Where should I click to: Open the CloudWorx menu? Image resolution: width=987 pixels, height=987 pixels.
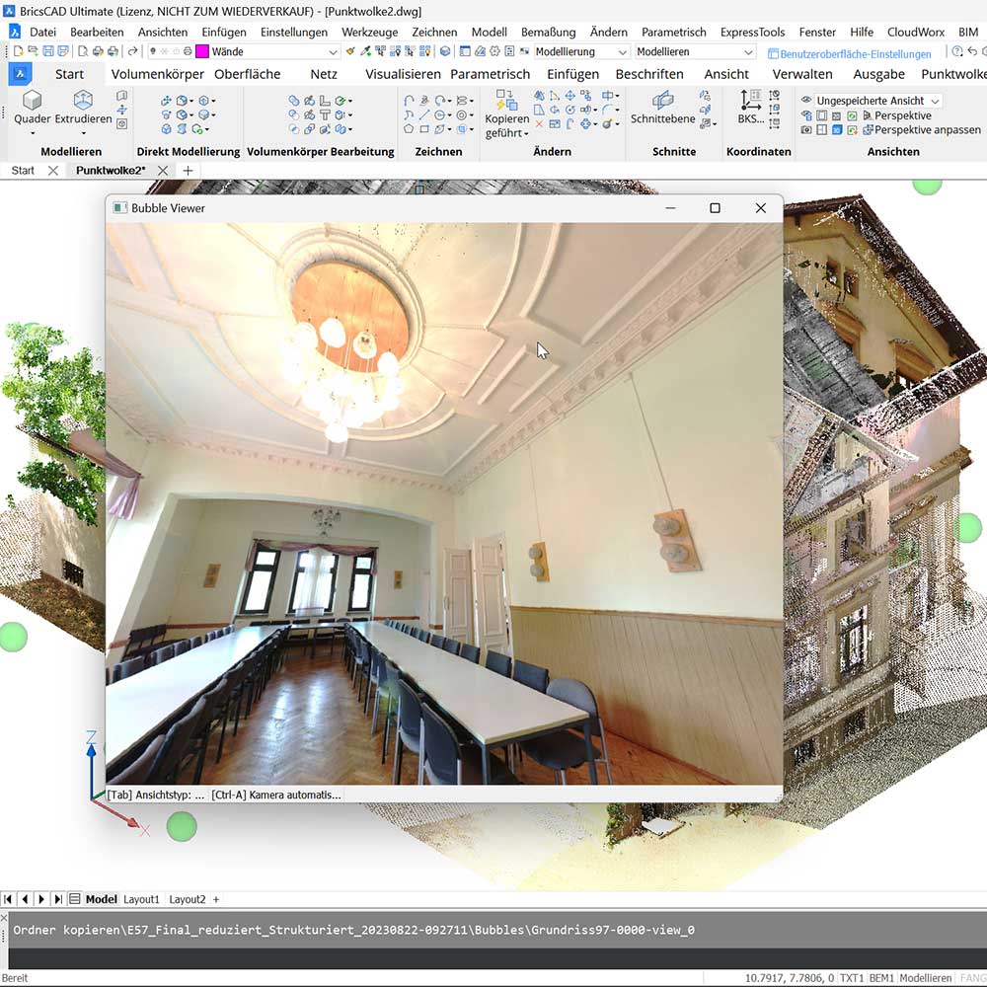(x=915, y=32)
